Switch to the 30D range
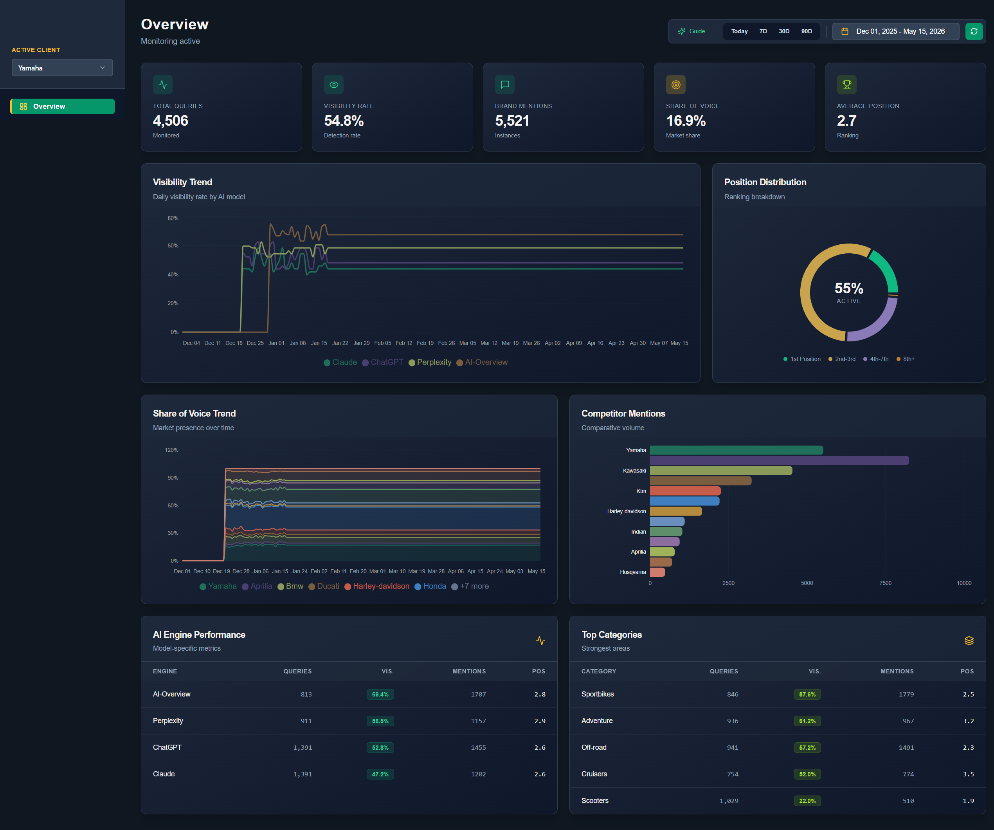The image size is (994, 830). click(784, 31)
